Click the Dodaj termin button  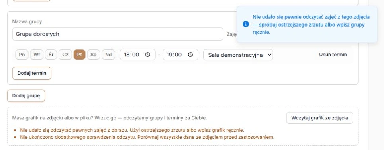[x=31, y=73]
